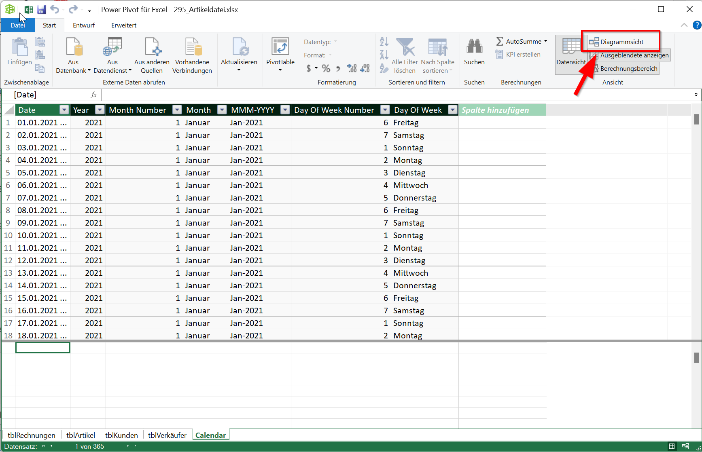The width and height of the screenshot is (702, 452).
Task: Increase decimal places icon
Action: pos(352,68)
